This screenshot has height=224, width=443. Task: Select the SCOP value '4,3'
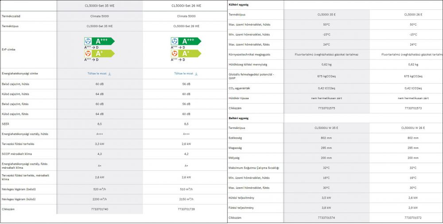[x=99, y=154]
